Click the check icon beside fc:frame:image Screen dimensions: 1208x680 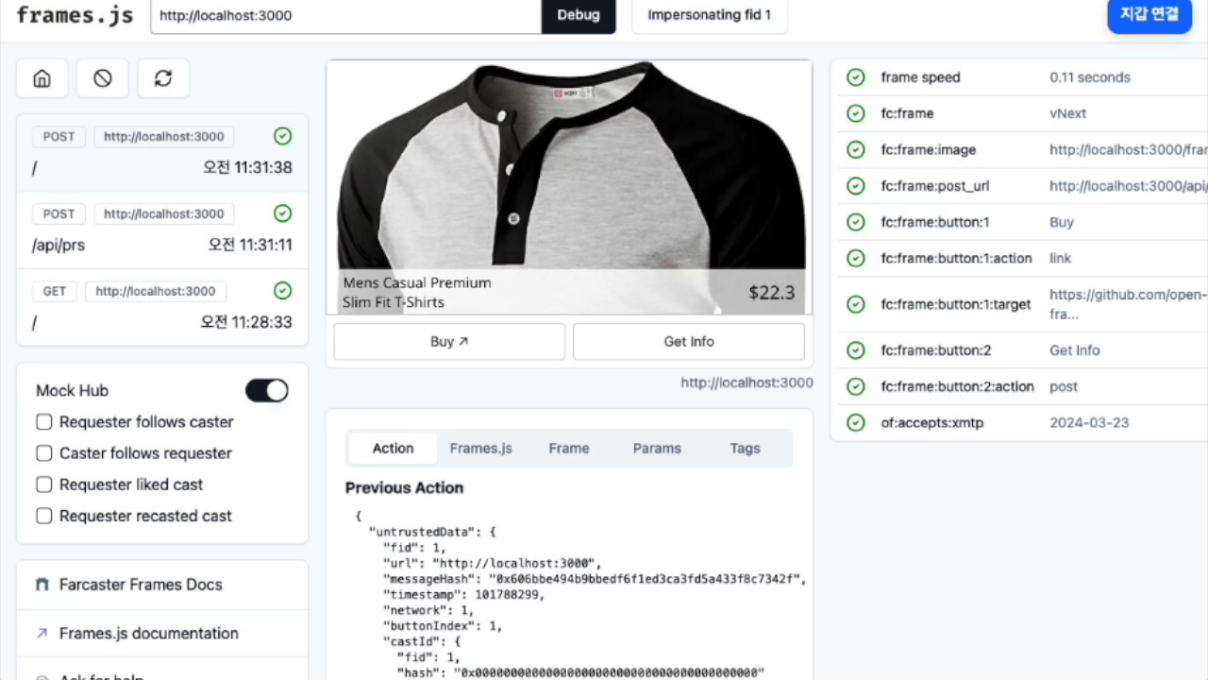pos(856,150)
